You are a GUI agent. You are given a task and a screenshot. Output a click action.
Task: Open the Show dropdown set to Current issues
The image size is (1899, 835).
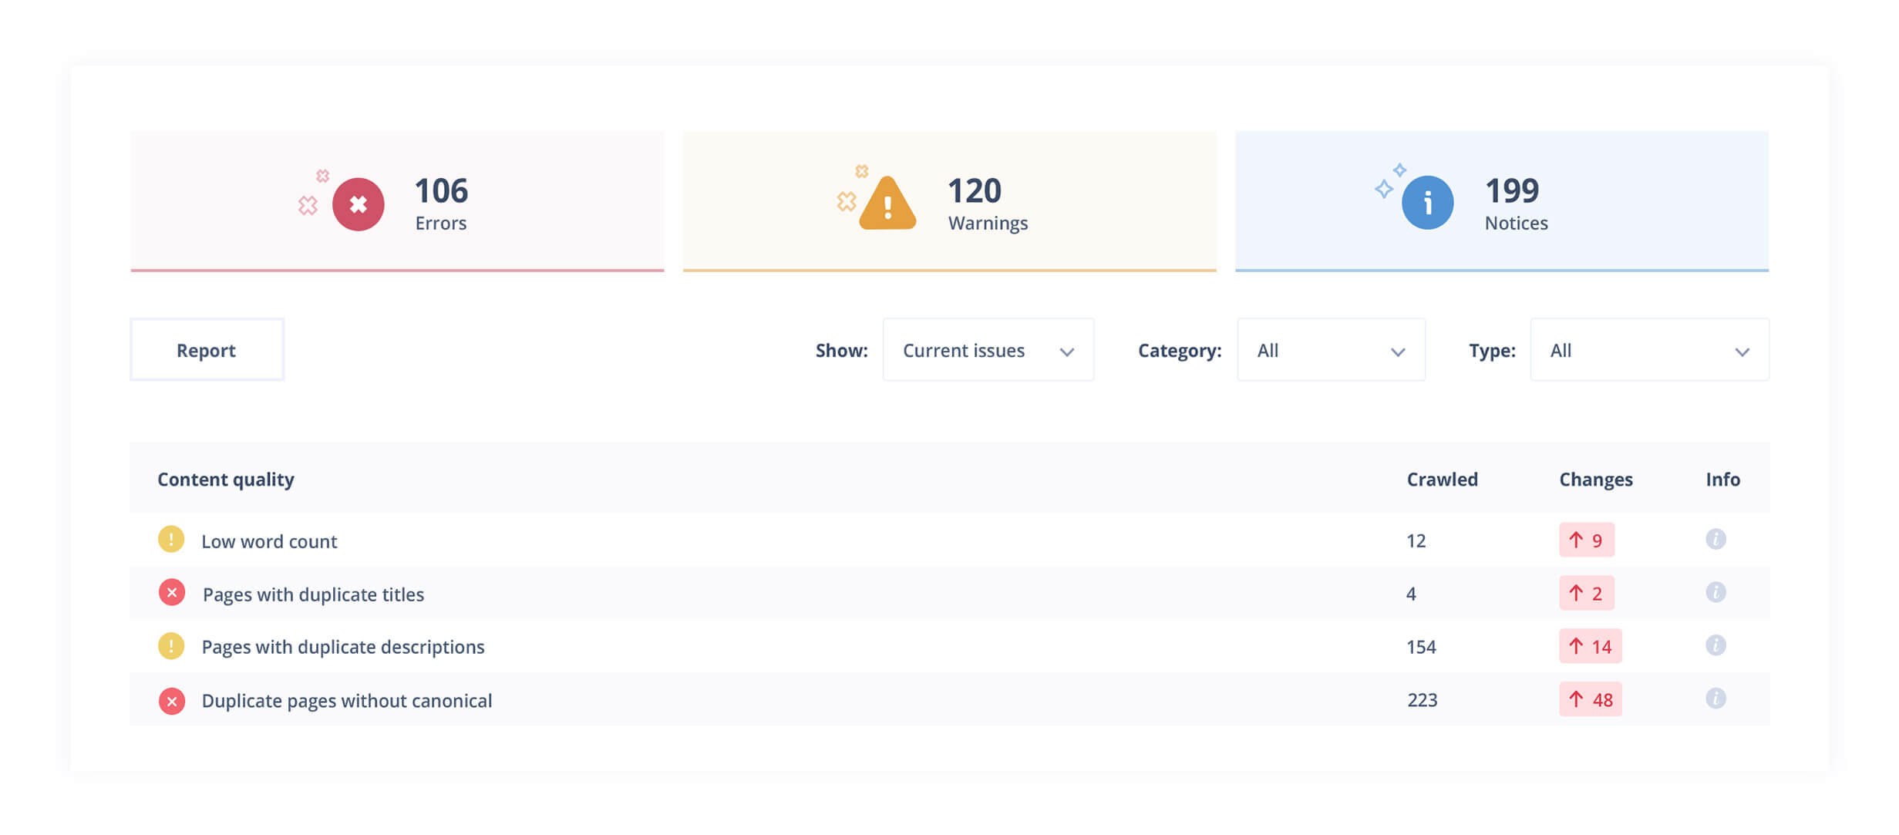click(989, 350)
